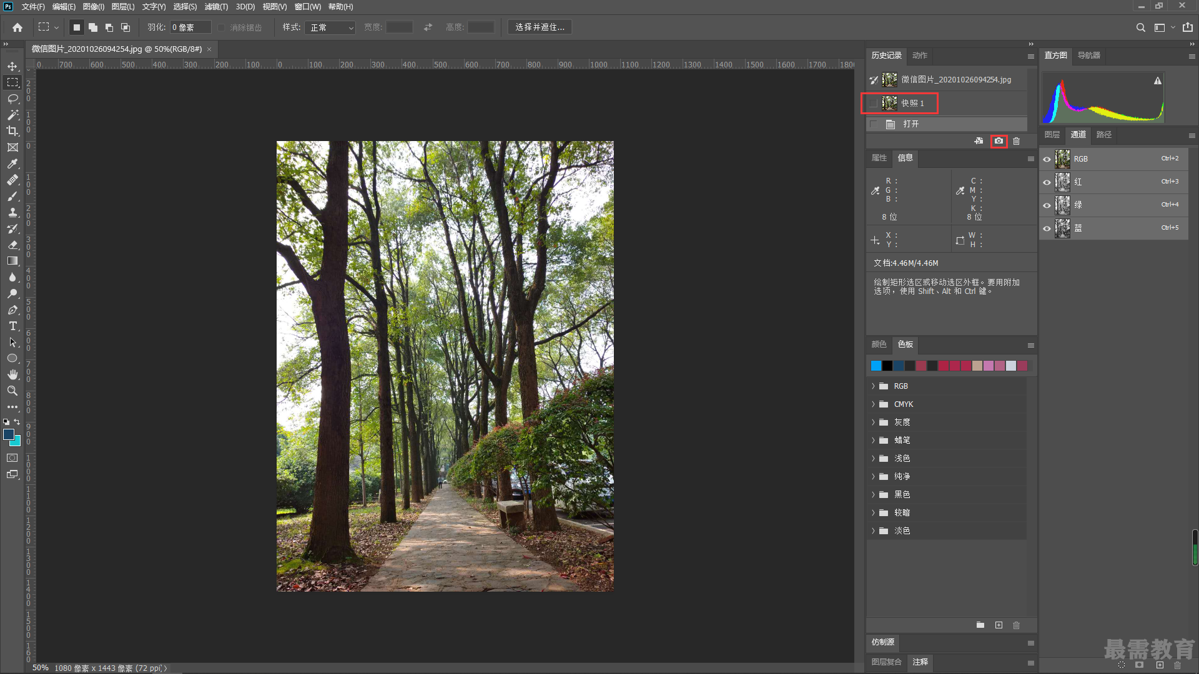Select the Crop tool
Viewport: 1199px width, 674px height.
12,131
